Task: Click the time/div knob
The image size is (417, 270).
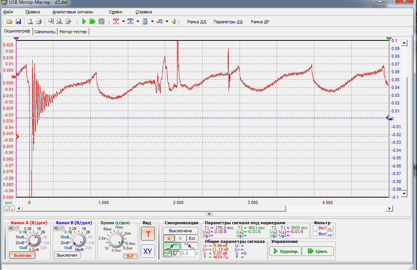Action: pyautogui.click(x=116, y=239)
